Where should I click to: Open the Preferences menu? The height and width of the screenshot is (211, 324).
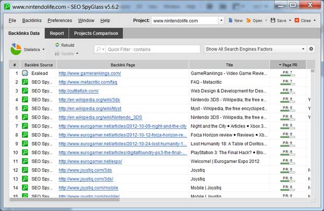point(60,20)
